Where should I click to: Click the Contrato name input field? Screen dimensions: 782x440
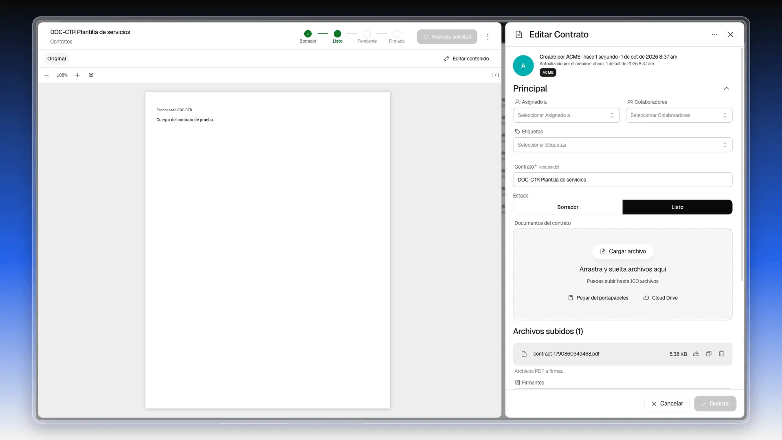622,180
